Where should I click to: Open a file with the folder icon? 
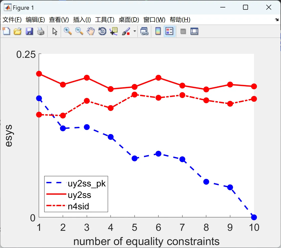[x=17, y=31]
